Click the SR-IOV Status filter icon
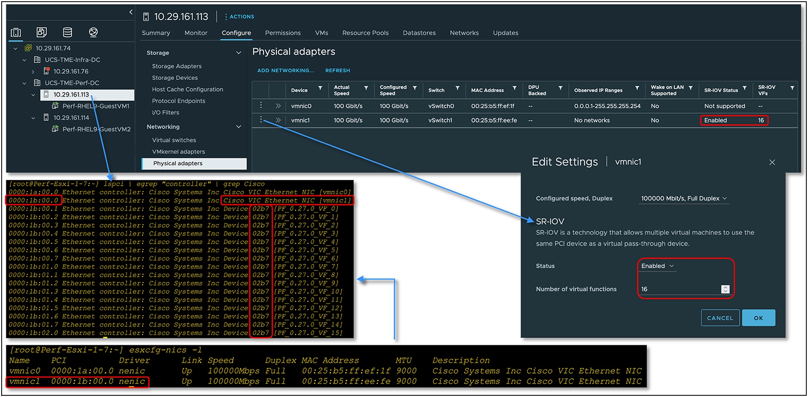This screenshot has width=808, height=397. [745, 88]
